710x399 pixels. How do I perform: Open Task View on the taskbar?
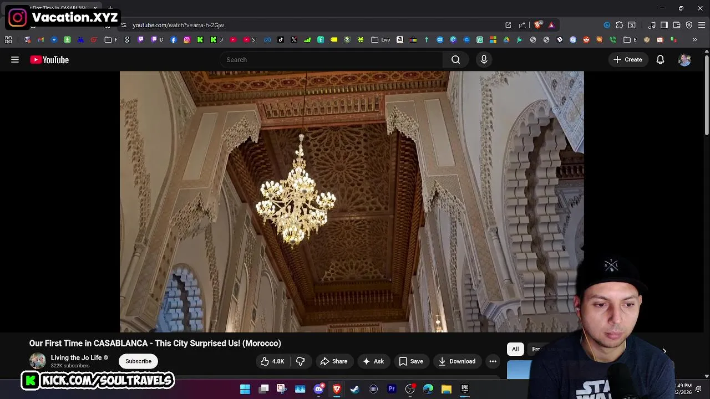pos(263,389)
